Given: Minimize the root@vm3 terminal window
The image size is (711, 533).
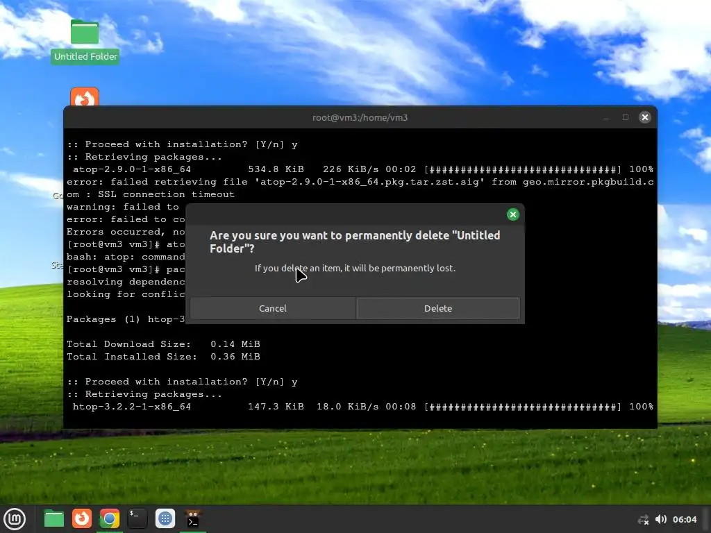Looking at the screenshot, I should (605, 117).
